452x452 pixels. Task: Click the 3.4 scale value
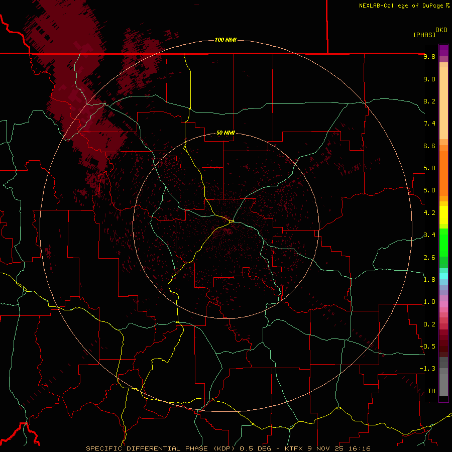point(429,235)
